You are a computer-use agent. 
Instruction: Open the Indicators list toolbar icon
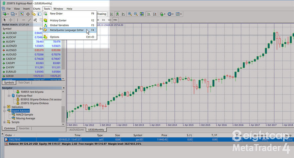161,14
